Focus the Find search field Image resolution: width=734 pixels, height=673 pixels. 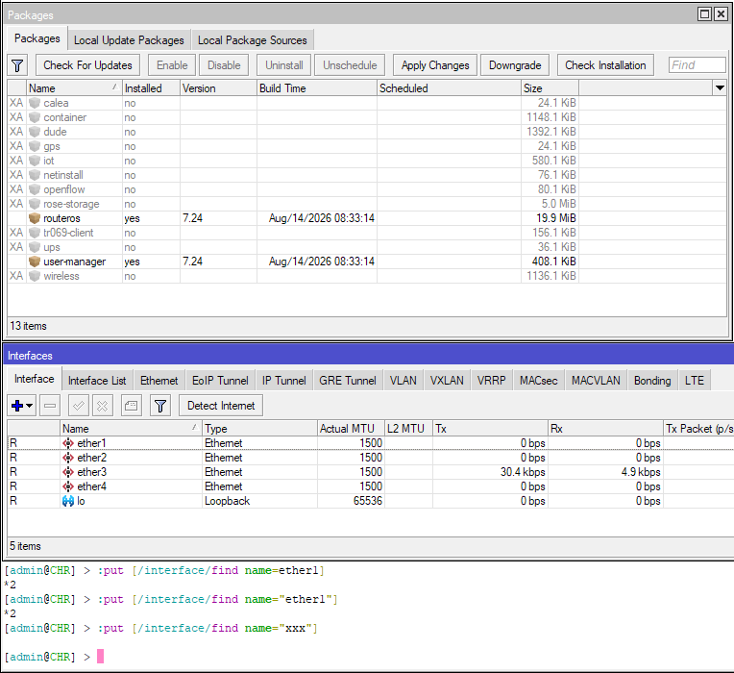tap(697, 65)
